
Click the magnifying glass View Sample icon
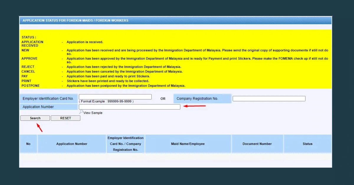point(81,112)
